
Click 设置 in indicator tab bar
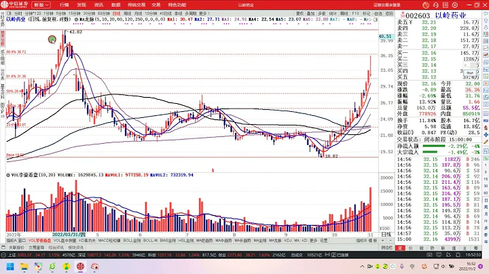coord(324,241)
